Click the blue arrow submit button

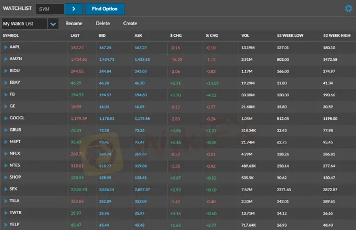coord(74,9)
